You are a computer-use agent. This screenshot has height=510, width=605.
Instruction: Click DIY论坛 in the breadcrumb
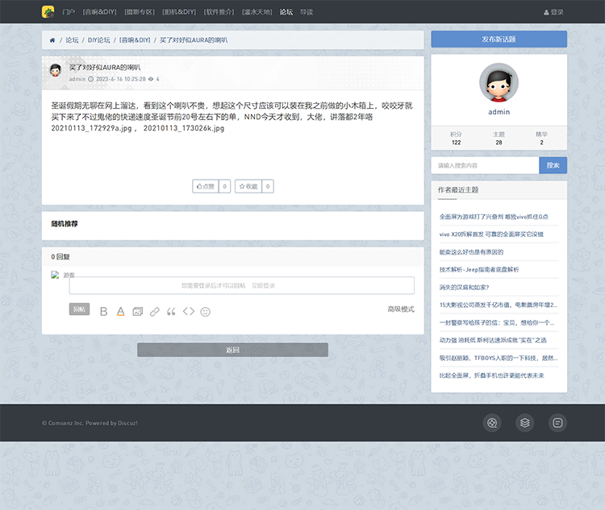98,40
